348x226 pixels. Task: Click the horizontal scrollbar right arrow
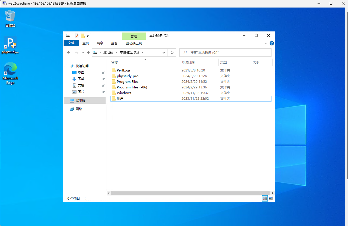pyautogui.click(x=273, y=193)
